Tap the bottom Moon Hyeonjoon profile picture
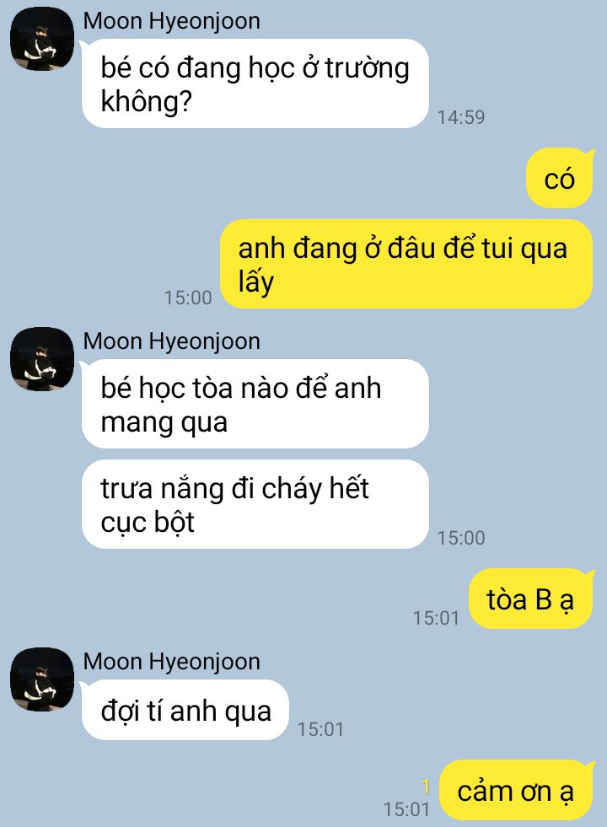The image size is (607, 827). click(42, 679)
